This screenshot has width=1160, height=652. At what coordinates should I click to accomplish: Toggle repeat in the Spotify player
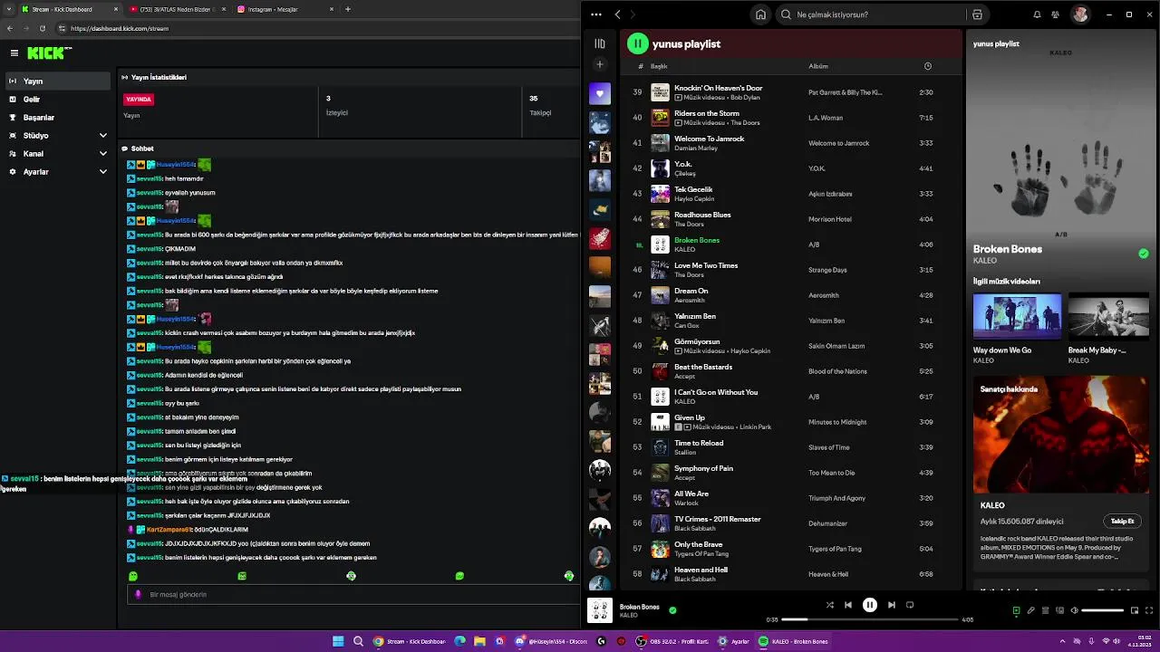tap(910, 605)
